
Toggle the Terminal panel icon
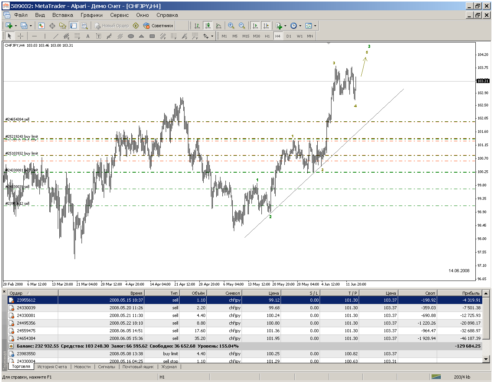tap(73, 26)
